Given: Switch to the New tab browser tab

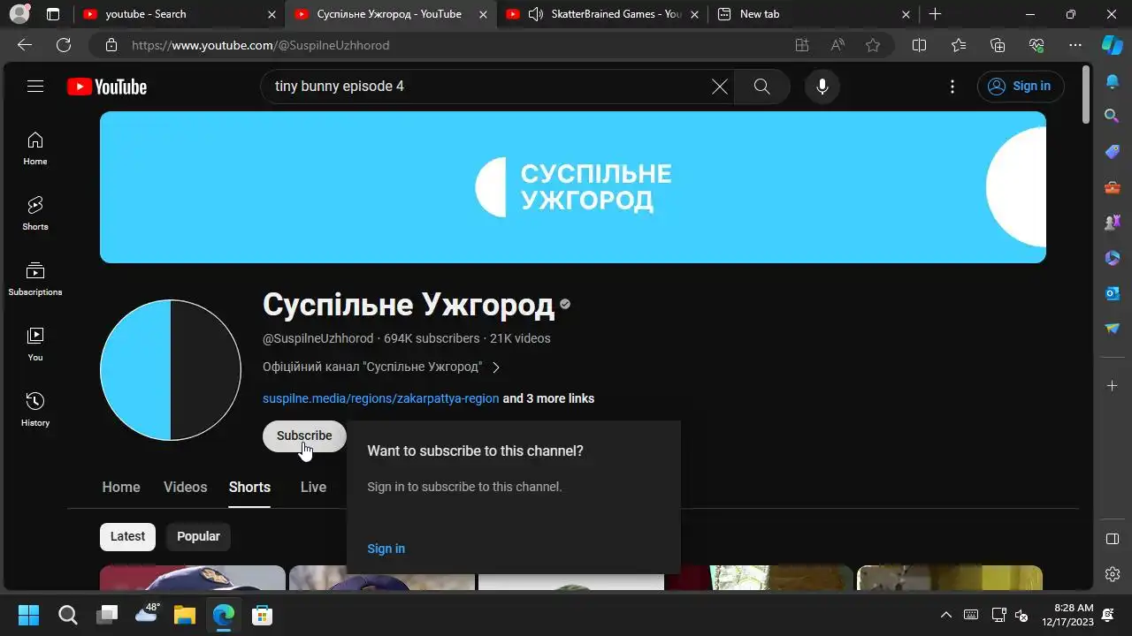Looking at the screenshot, I should (x=814, y=14).
